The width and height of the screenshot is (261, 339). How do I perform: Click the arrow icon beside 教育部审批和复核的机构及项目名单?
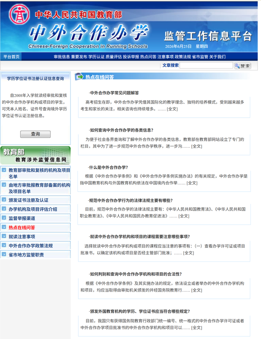point(4,170)
